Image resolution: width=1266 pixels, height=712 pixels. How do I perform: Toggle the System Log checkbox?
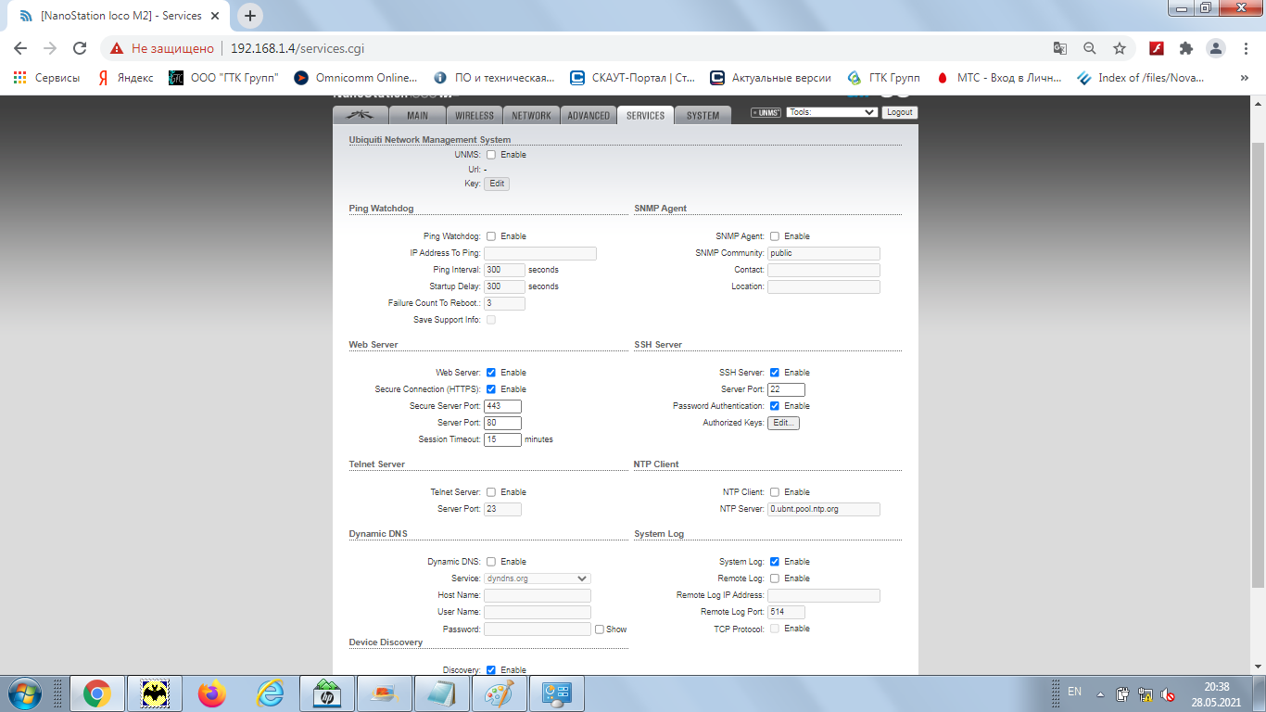coord(775,562)
